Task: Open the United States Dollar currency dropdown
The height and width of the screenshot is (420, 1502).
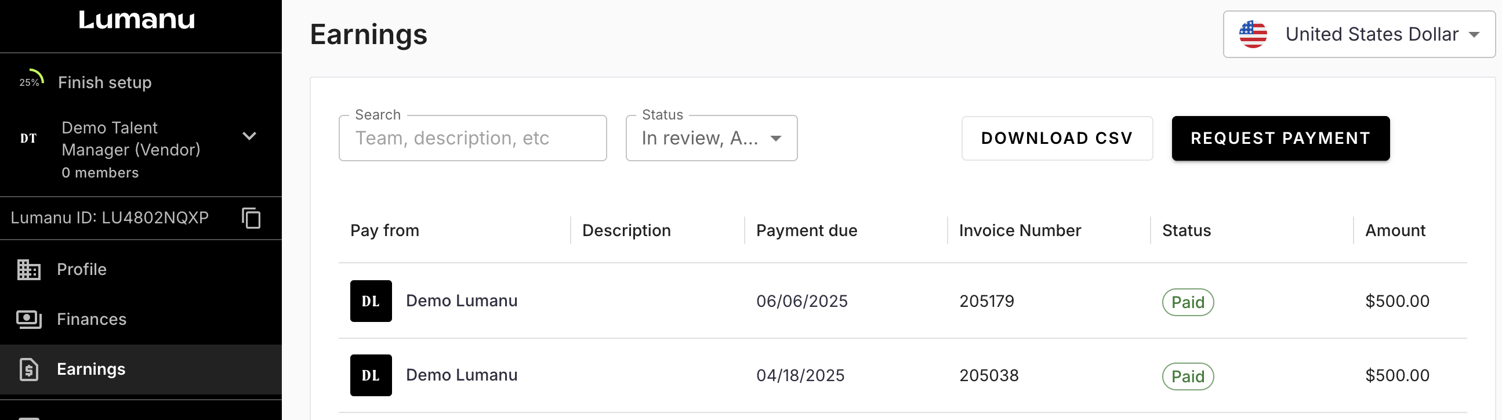Action: pyautogui.click(x=1359, y=34)
